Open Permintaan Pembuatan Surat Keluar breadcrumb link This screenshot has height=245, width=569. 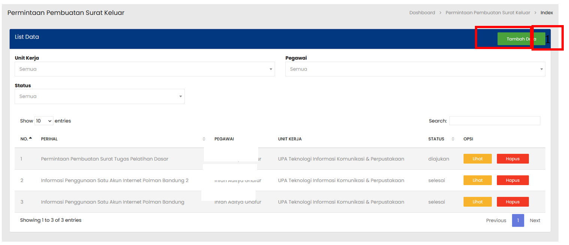click(488, 13)
